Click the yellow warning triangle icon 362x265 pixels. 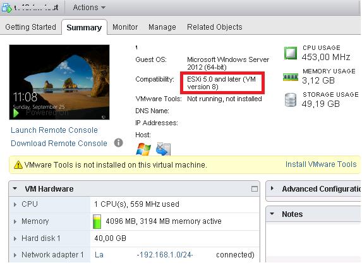(18, 165)
